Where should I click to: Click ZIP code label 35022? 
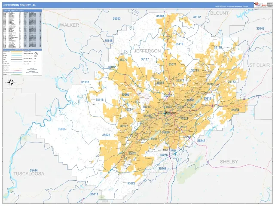coord(131,183)
